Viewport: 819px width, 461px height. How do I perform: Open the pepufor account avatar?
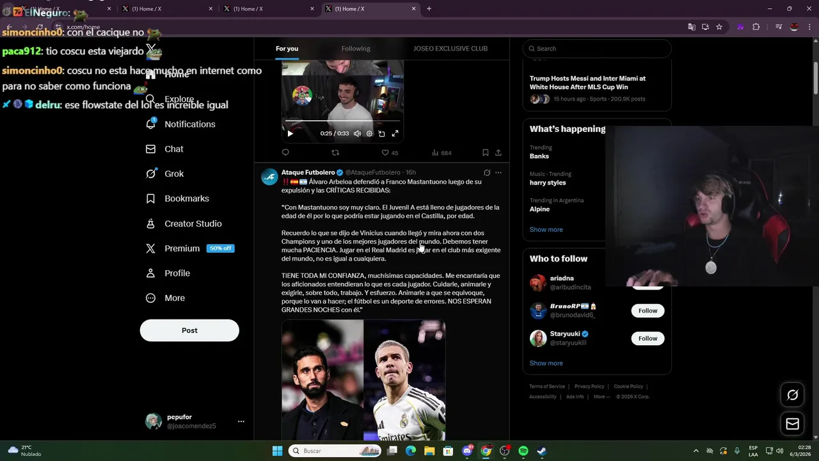coord(154,421)
